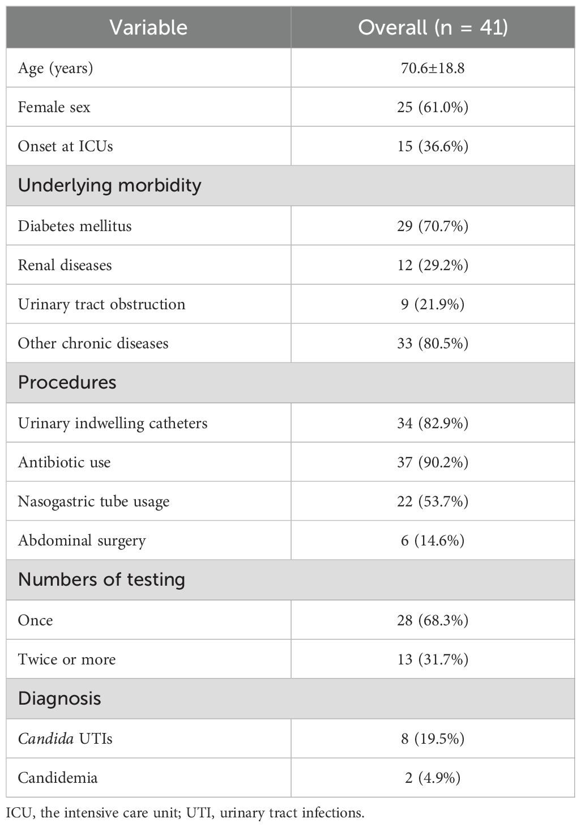
Task: Click the Antibiotic use value 37 (90.2%)
Action: [x=433, y=462]
